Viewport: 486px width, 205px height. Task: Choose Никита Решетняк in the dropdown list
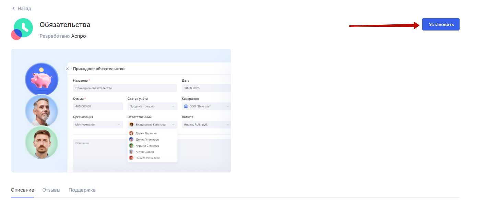click(147, 158)
